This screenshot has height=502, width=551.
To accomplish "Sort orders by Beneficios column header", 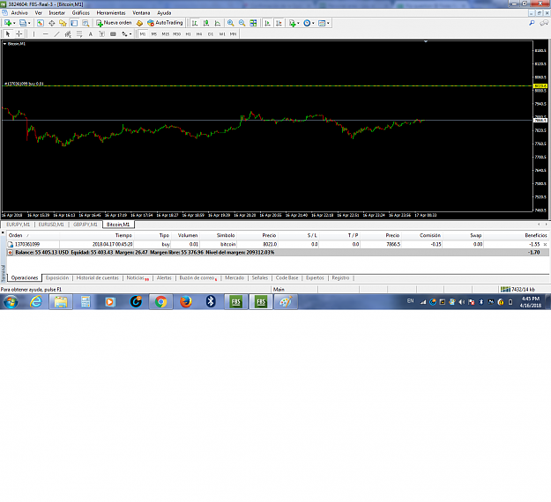I will coord(536,235).
